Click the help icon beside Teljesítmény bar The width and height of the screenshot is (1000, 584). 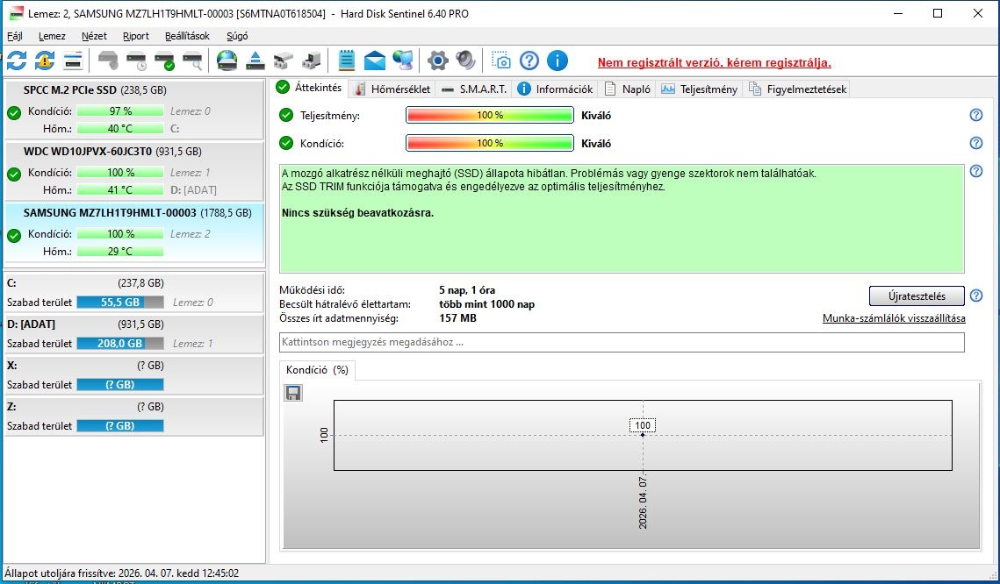(x=975, y=115)
